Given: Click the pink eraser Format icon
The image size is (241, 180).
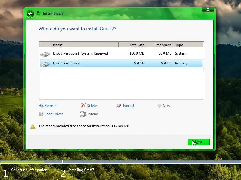Looking at the screenshot, I should point(119,106).
